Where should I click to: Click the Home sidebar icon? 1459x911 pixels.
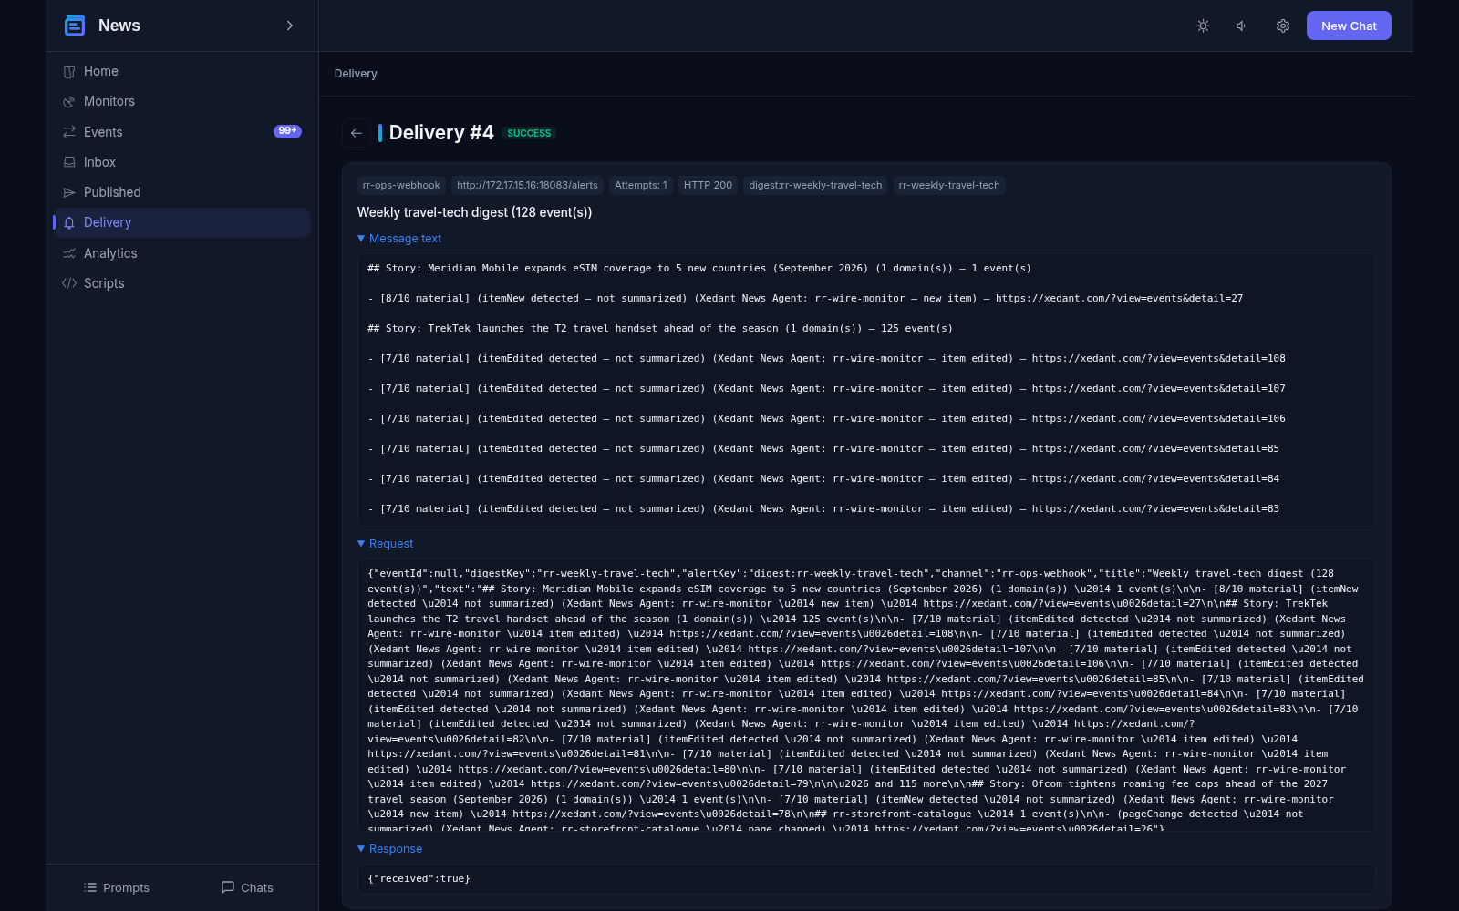click(69, 71)
